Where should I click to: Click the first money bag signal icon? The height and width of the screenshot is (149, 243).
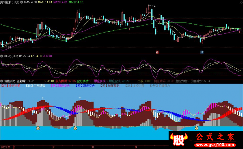(38, 128)
